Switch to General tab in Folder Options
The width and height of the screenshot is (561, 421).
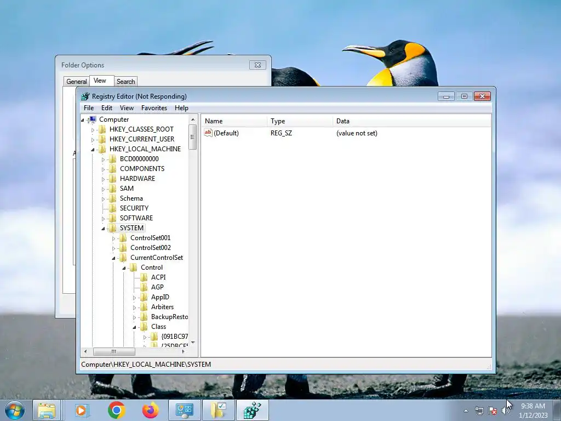tap(77, 82)
